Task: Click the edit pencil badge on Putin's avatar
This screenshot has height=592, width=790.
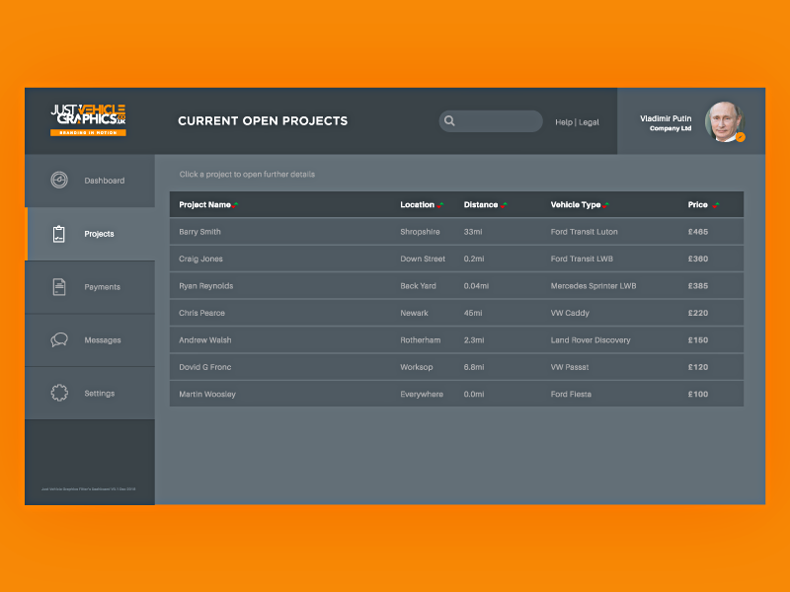Action: point(739,138)
